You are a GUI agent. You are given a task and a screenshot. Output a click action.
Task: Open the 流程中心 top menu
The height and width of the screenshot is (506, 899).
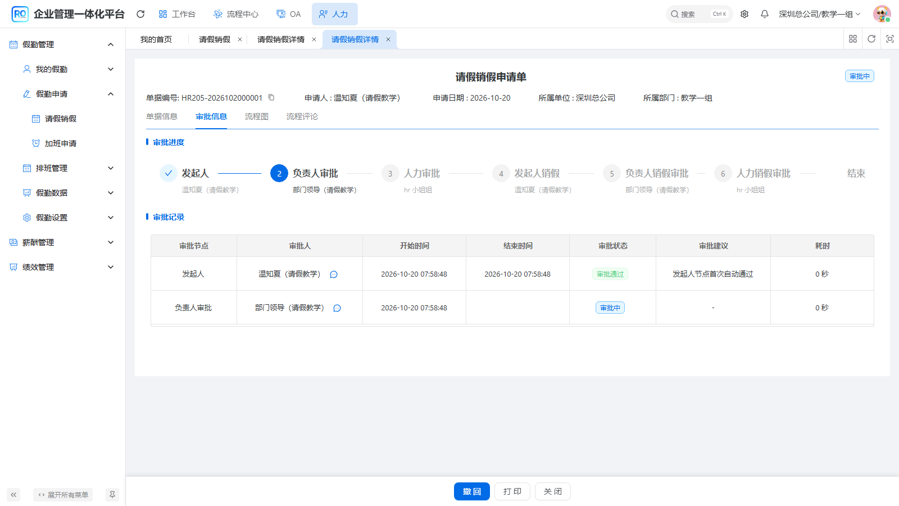pyautogui.click(x=236, y=14)
